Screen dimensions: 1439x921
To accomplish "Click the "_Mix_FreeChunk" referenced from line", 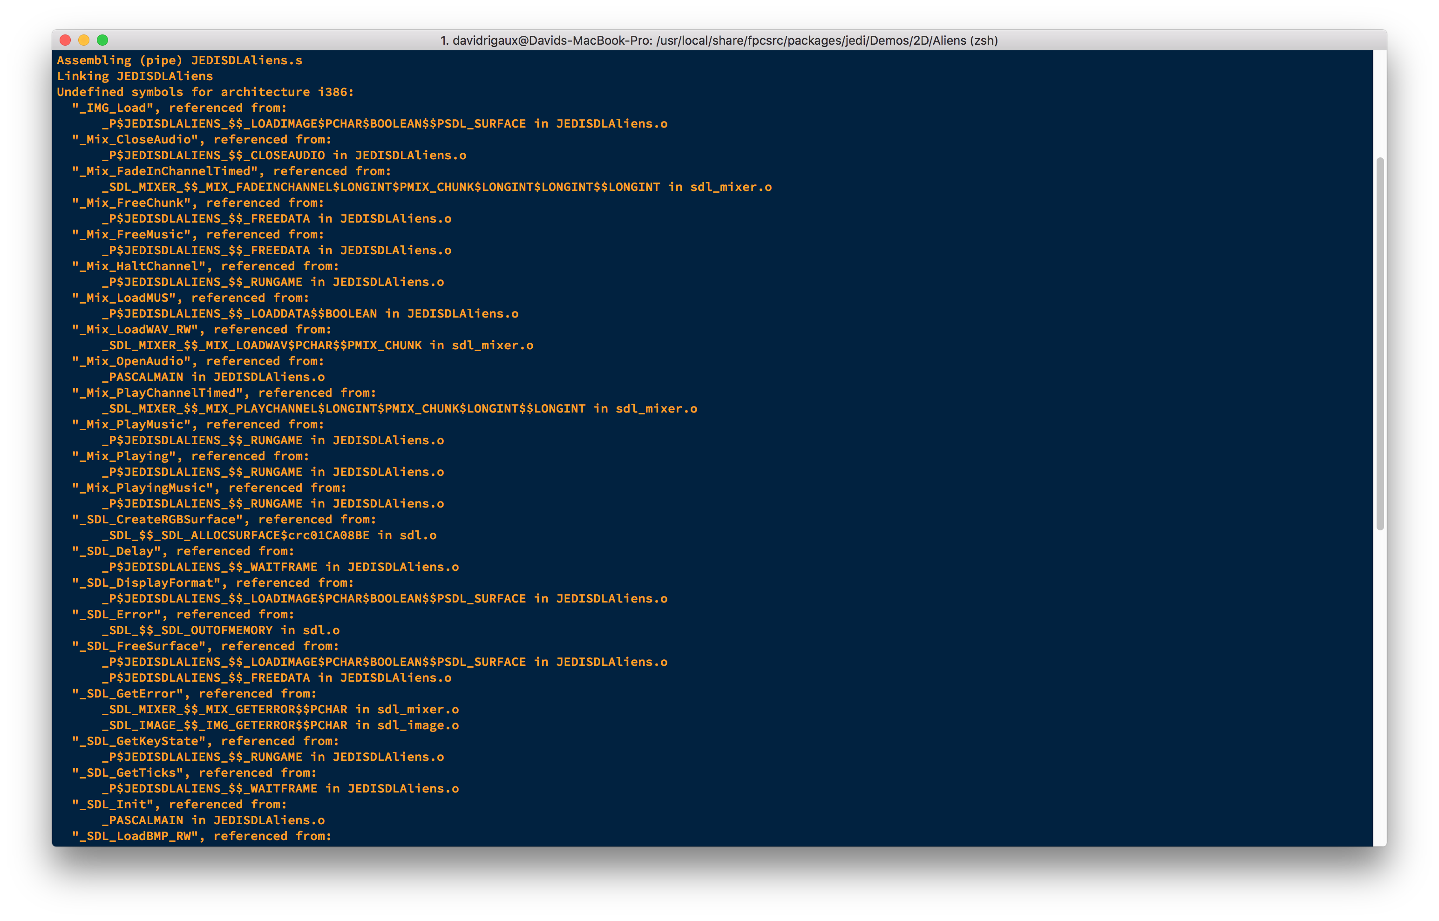I will pos(198,203).
